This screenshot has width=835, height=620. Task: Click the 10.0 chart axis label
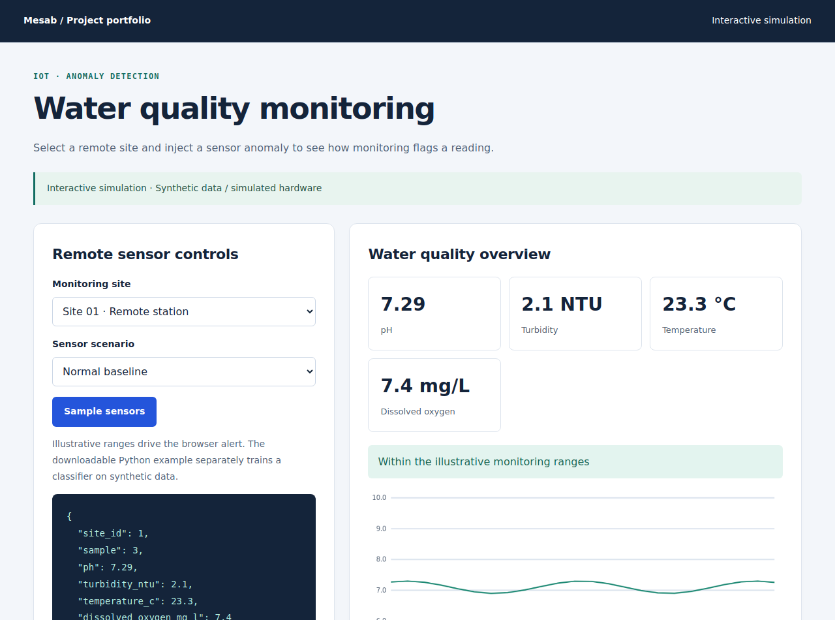pyautogui.click(x=379, y=497)
